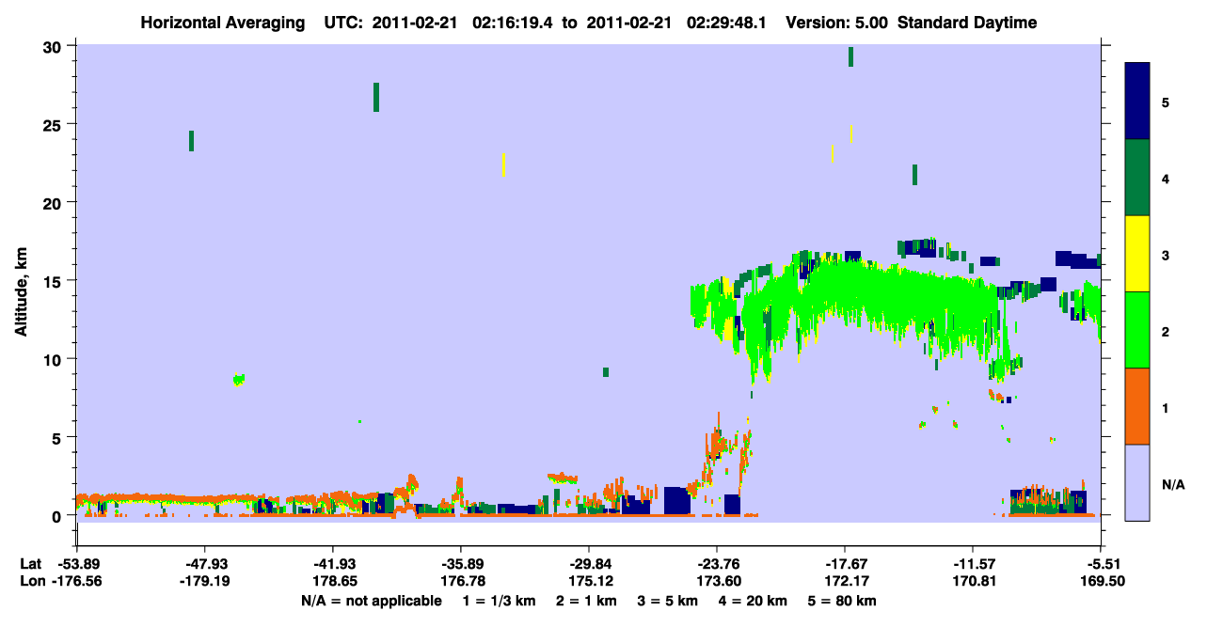Click the small green cloud patch near 9 km altitude
The width and height of the screenshot is (1223, 627).
coord(238,379)
